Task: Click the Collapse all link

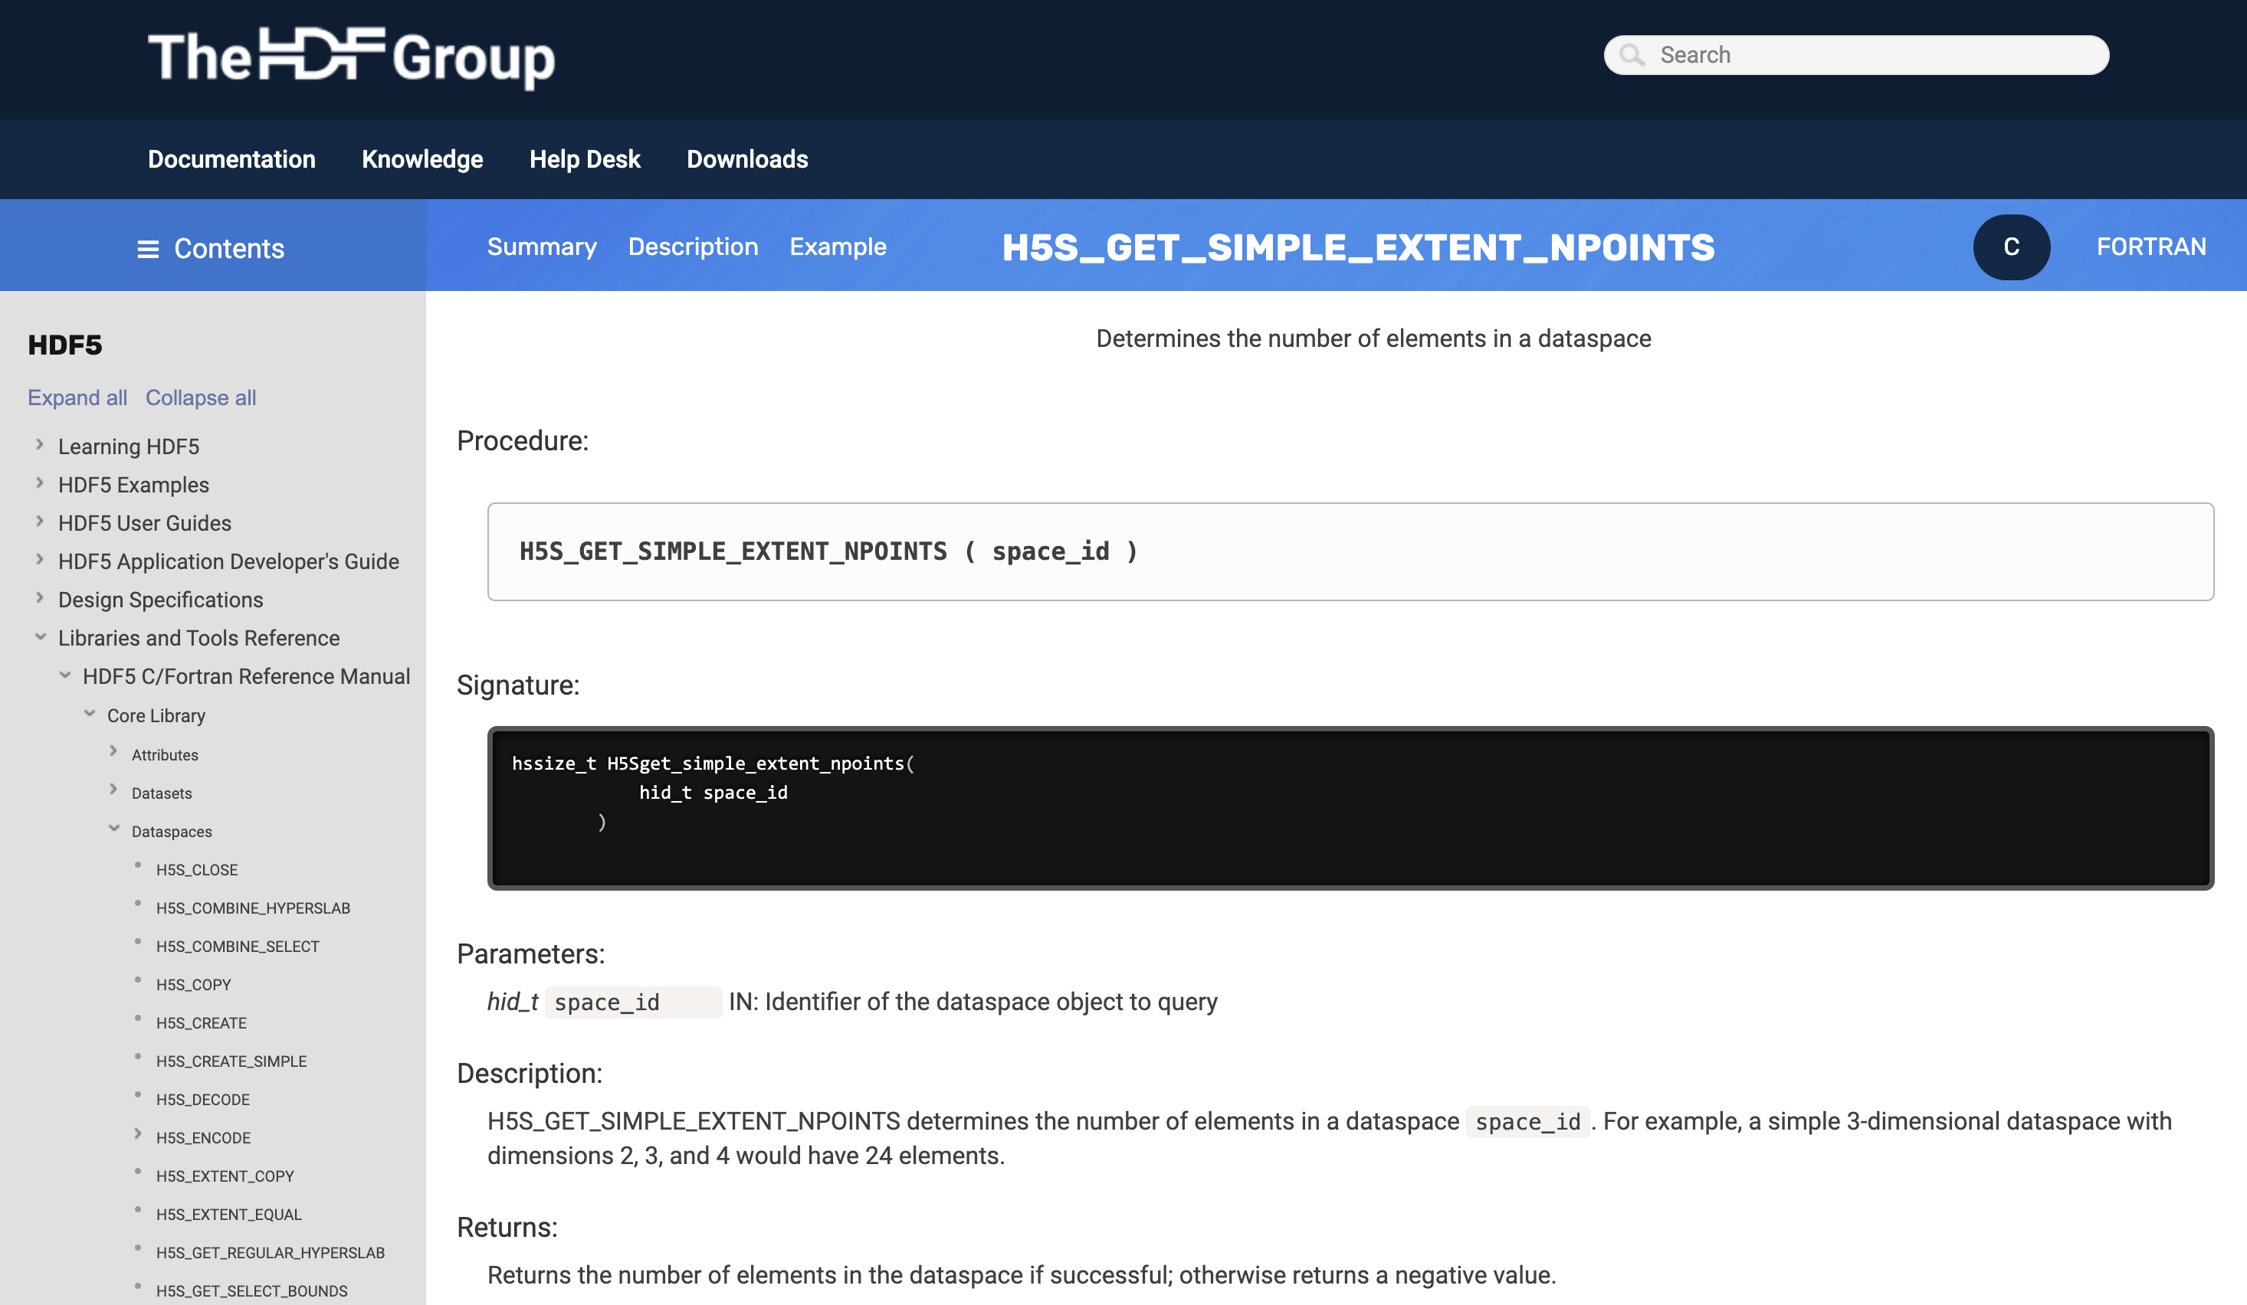Action: coord(201,397)
